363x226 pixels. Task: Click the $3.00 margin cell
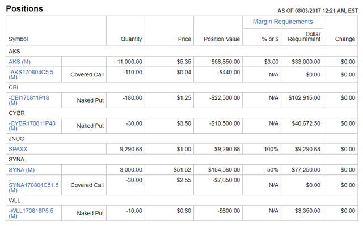point(271,62)
